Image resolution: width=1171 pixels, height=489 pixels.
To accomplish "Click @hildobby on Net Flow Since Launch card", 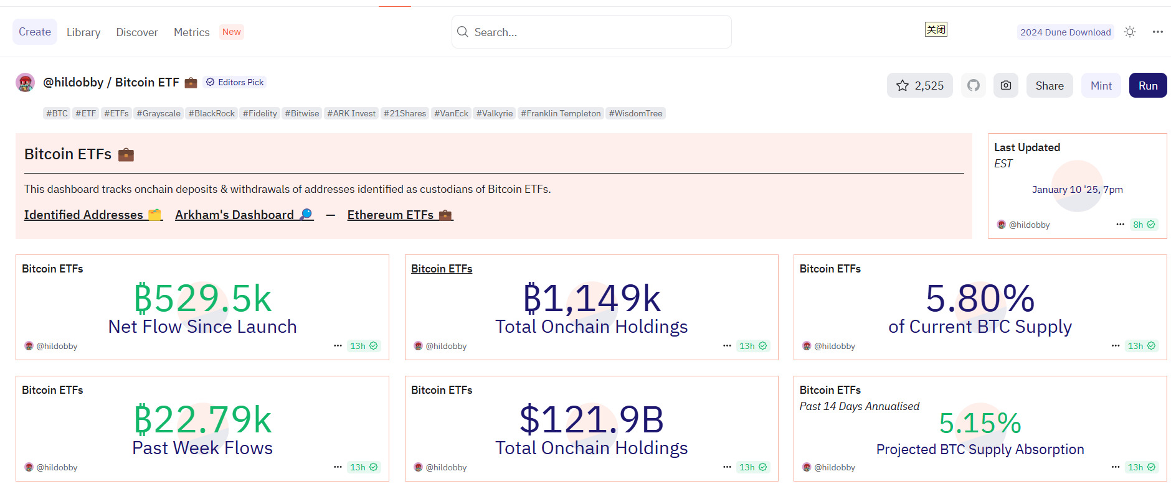I will point(57,346).
